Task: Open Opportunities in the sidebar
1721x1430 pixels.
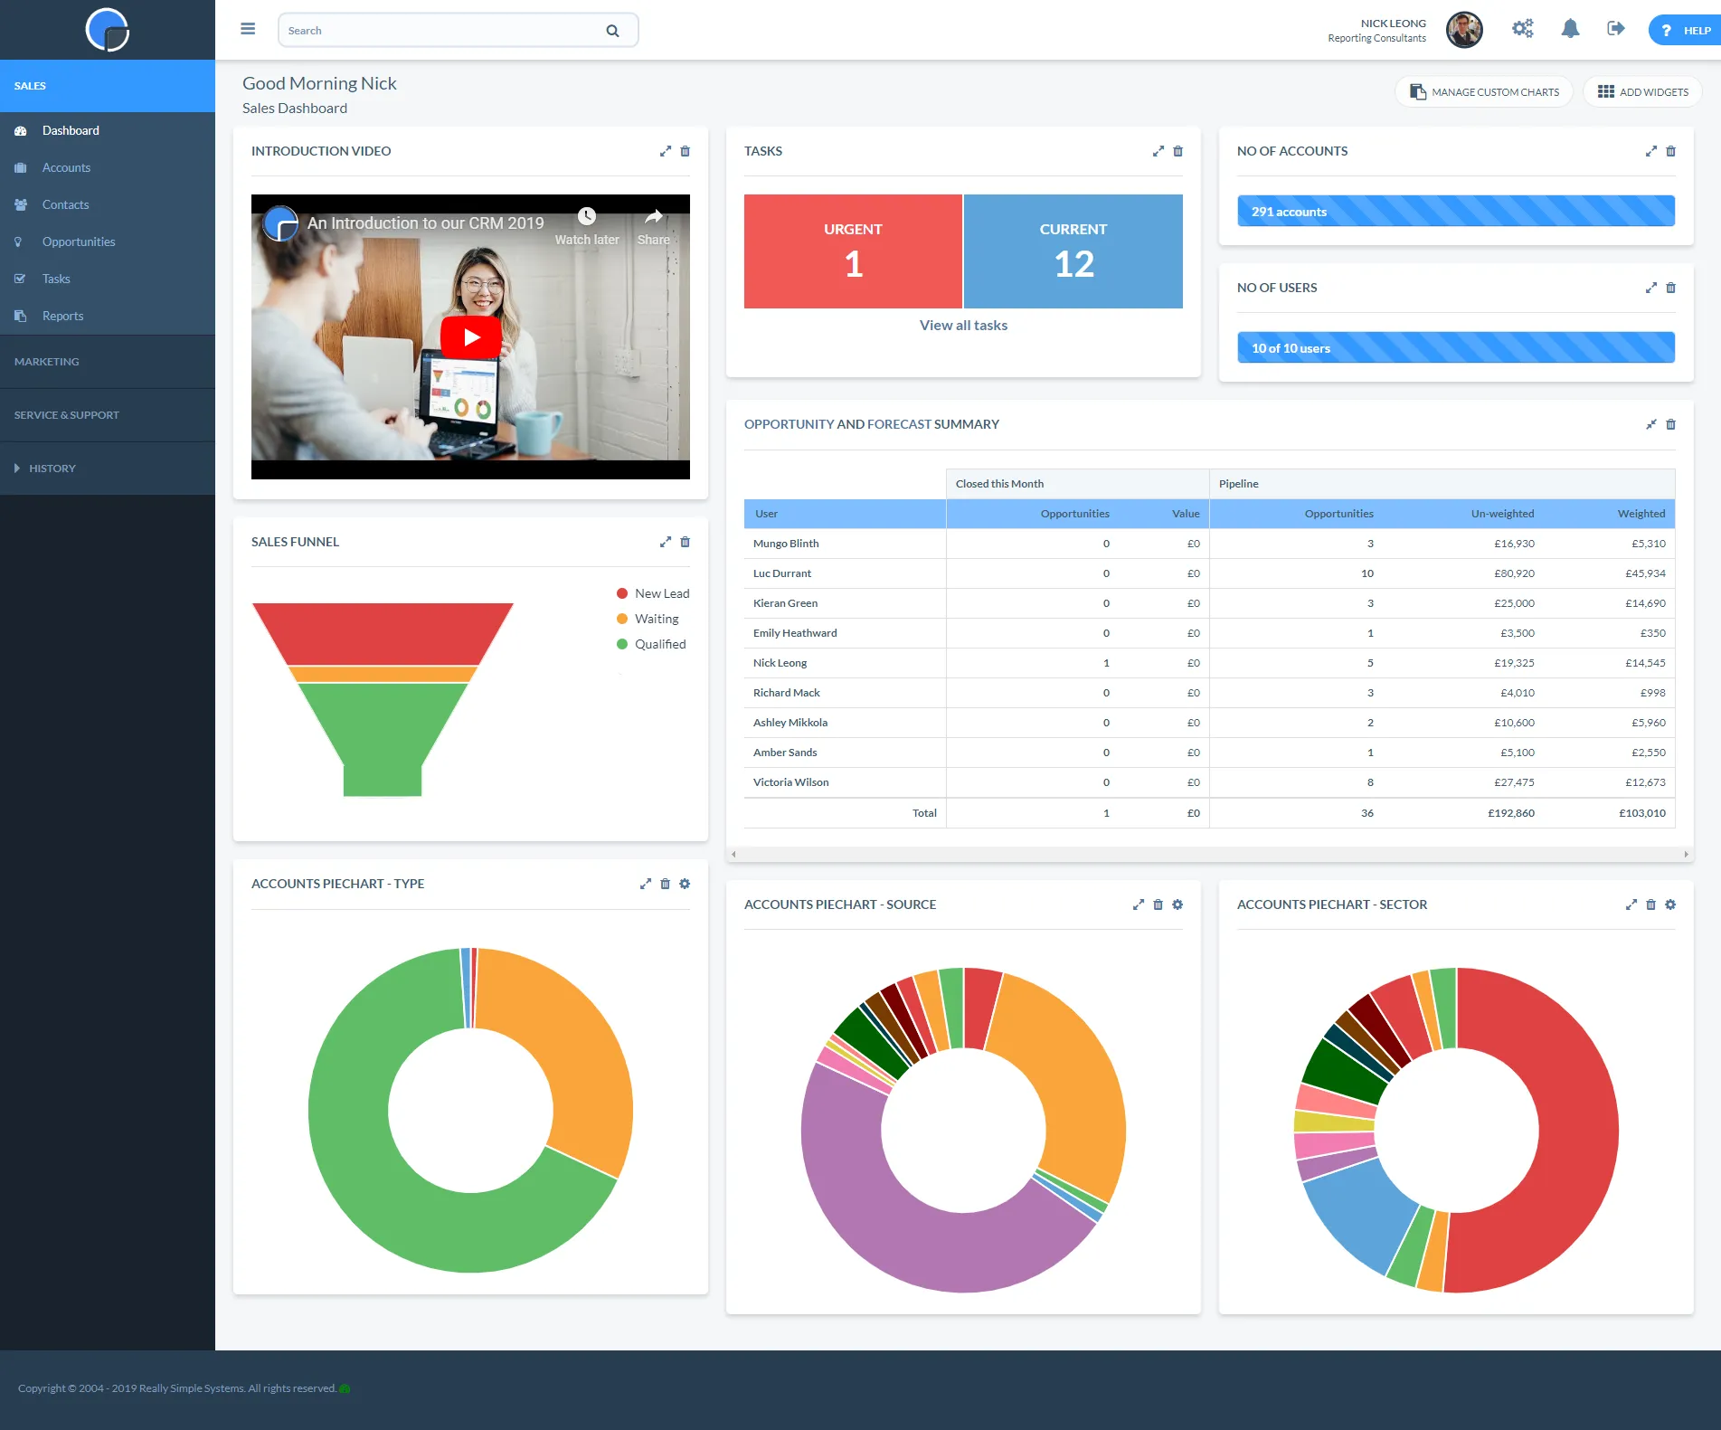Action: pos(108,241)
